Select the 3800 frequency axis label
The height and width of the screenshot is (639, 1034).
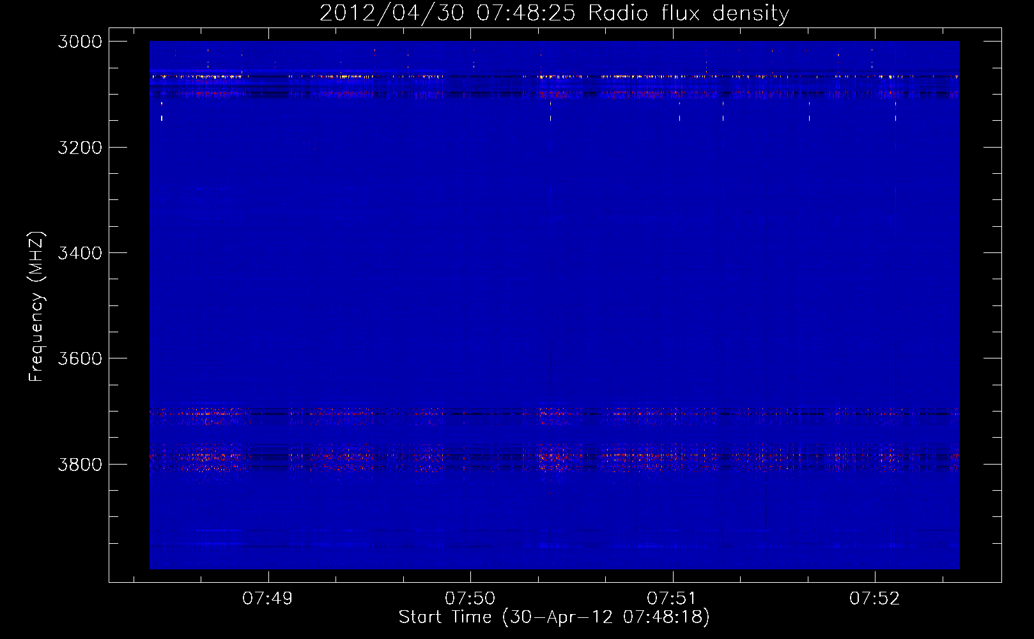pyautogui.click(x=80, y=464)
